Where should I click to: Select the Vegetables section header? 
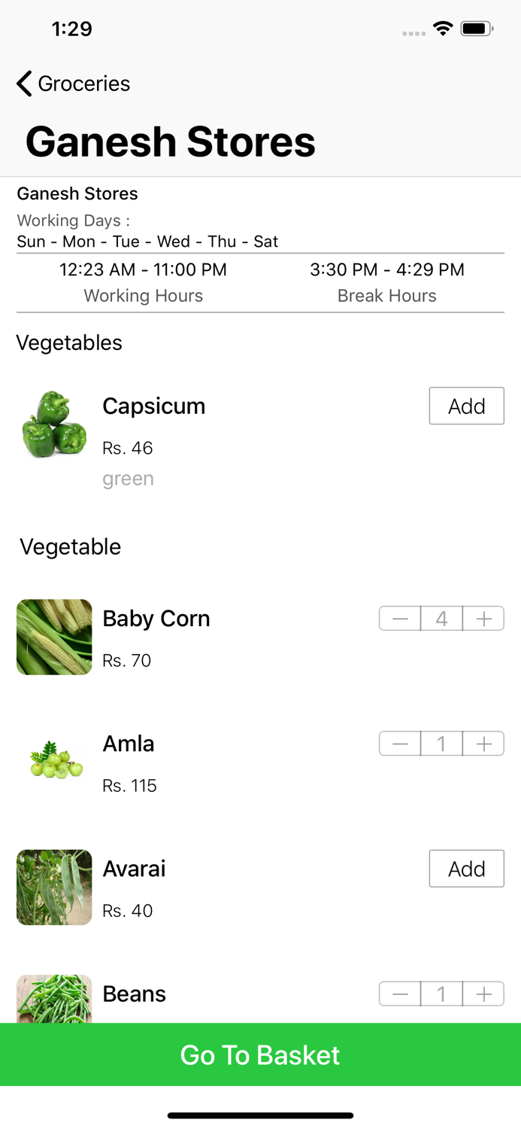pos(69,343)
